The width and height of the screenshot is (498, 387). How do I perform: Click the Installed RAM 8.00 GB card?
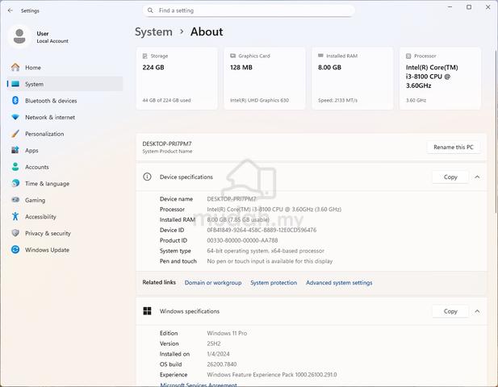point(353,78)
